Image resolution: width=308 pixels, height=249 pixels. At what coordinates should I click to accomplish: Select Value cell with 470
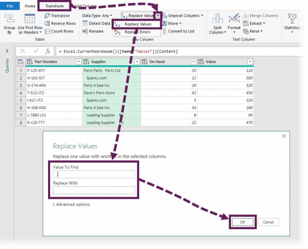pyautogui.click(x=225, y=123)
